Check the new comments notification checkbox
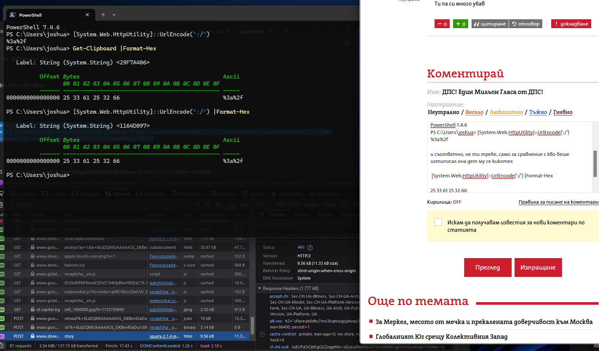Viewport: 599px width, 351px height. click(x=438, y=222)
